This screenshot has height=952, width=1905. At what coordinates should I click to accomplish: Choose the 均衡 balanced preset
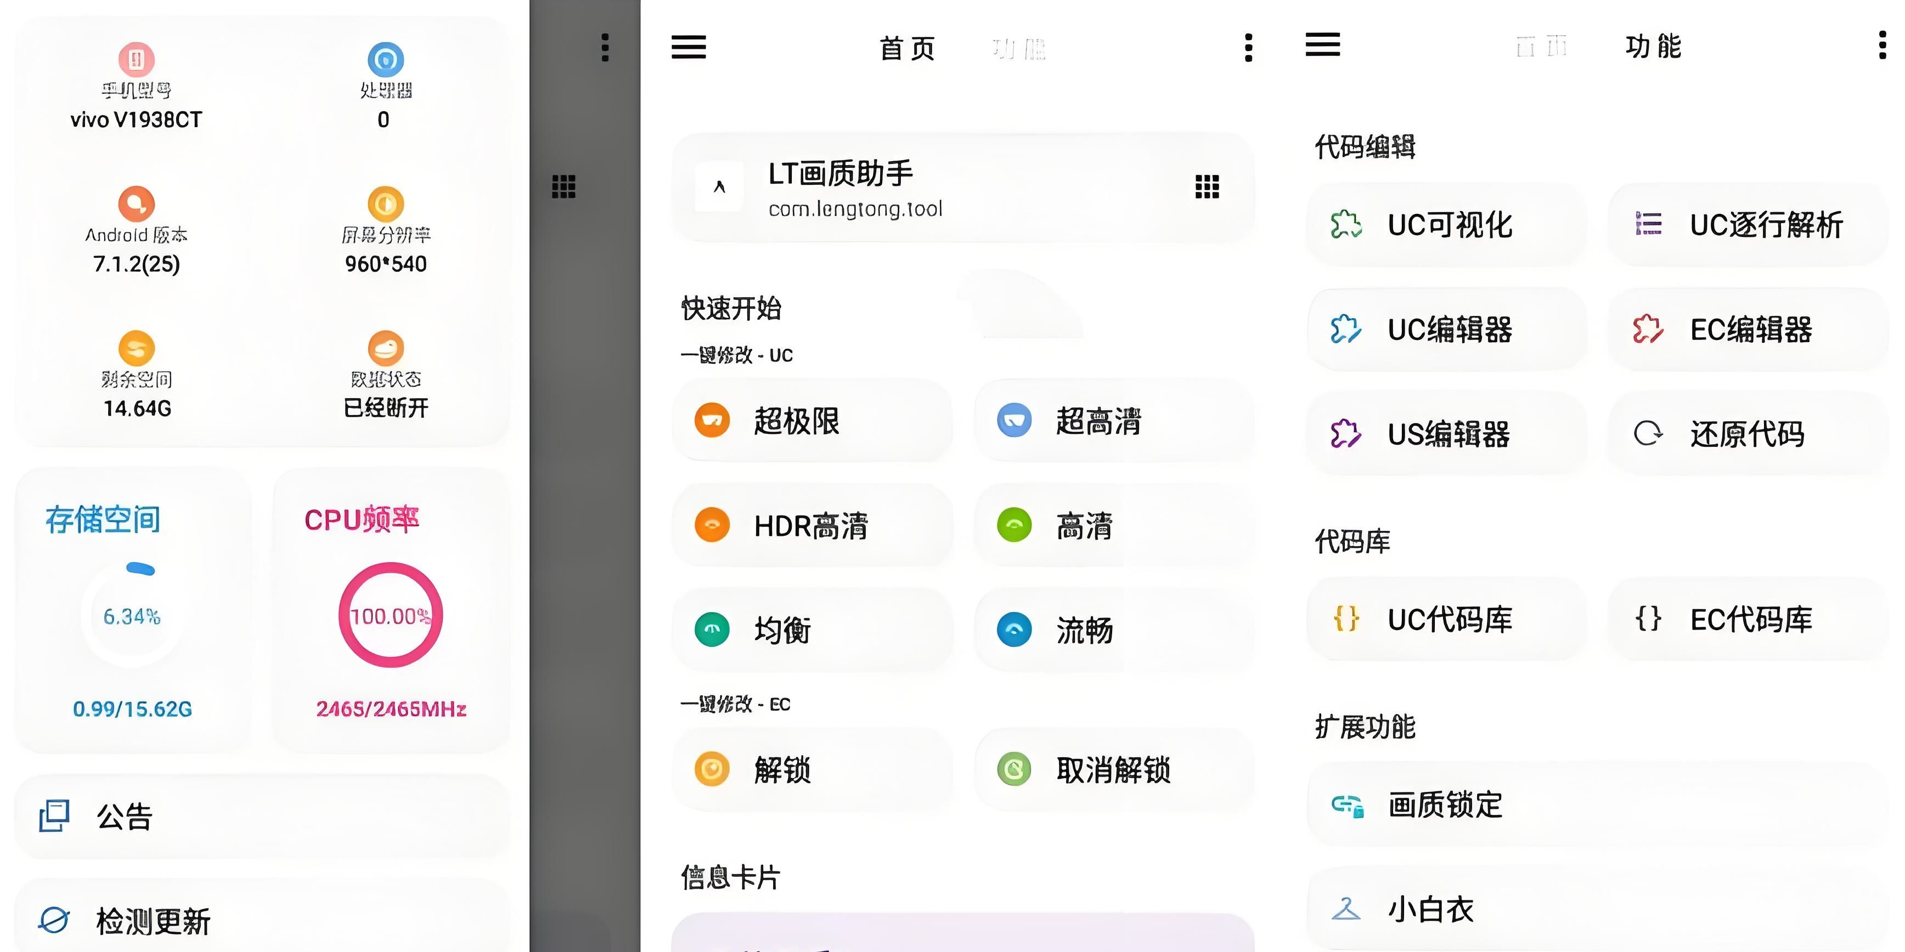click(812, 630)
